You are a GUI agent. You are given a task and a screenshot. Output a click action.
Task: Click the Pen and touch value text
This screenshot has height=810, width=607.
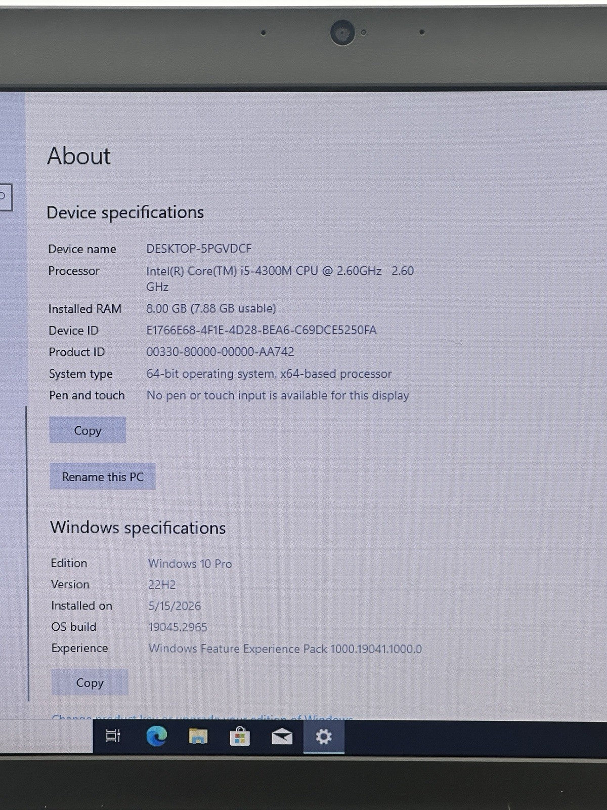pyautogui.click(x=278, y=395)
